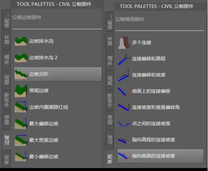Choose the 连接偏移和高程 icon
The image size is (208, 171).
coord(124,59)
